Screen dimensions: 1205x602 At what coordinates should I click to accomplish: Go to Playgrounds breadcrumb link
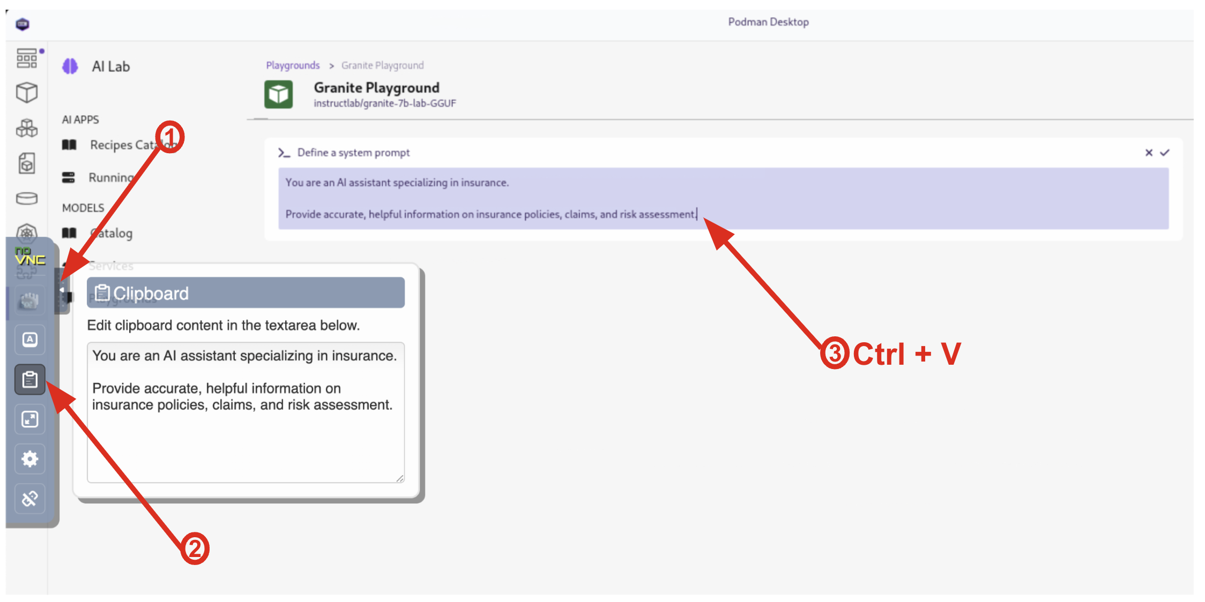(293, 65)
